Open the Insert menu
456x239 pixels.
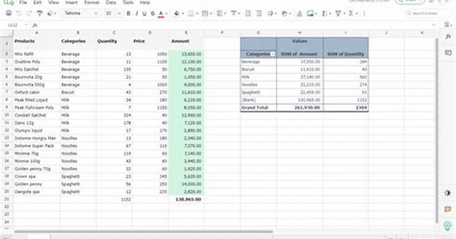[72, 2]
